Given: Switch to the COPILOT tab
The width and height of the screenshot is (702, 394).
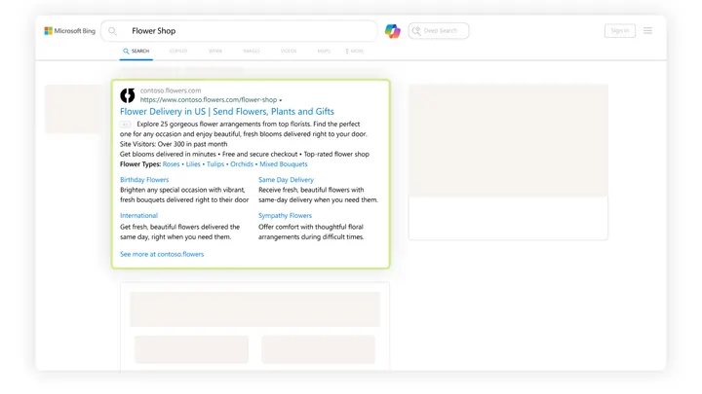Looking at the screenshot, I should tap(178, 51).
